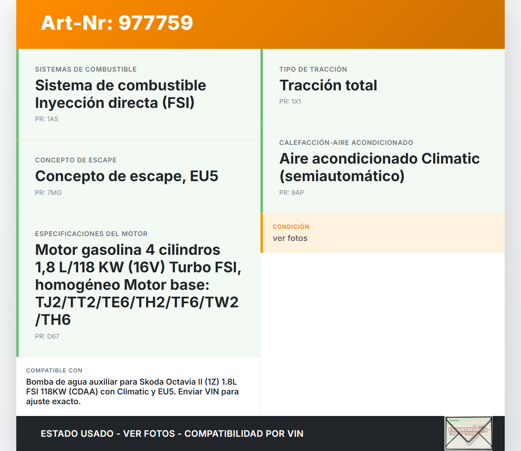Select the 'ESPECIFICACIONES DEL MOTOR' label
Image resolution: width=521 pixels, height=451 pixels.
(x=91, y=234)
